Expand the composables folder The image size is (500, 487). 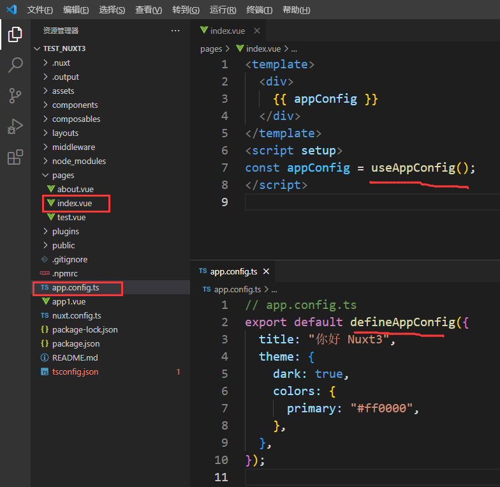tap(46, 119)
